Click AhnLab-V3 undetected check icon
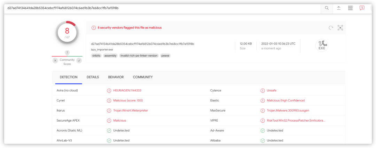The height and width of the screenshot is (148, 376). (109, 141)
